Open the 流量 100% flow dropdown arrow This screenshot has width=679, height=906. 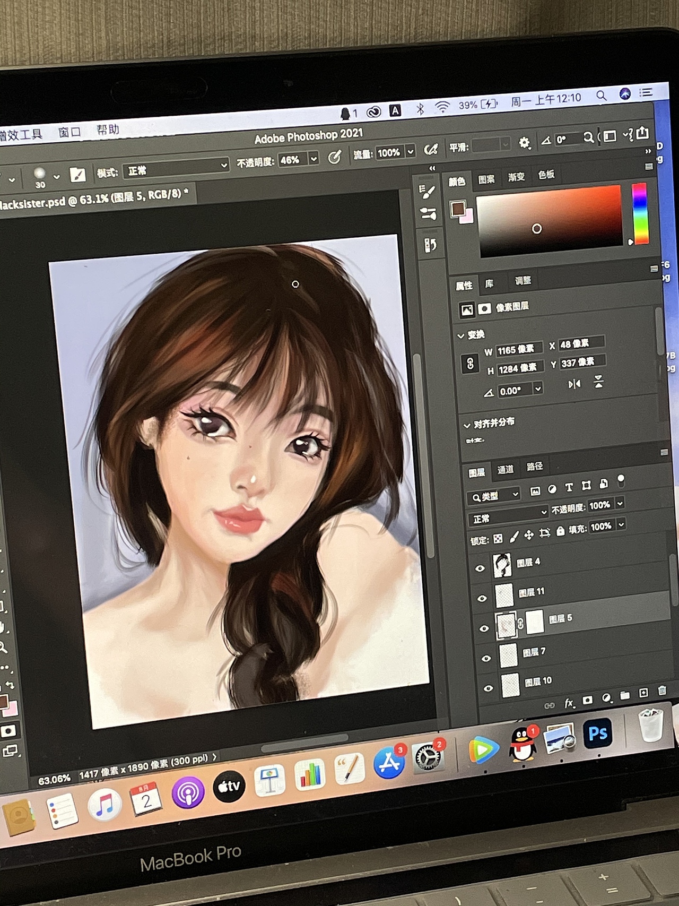pyautogui.click(x=410, y=152)
